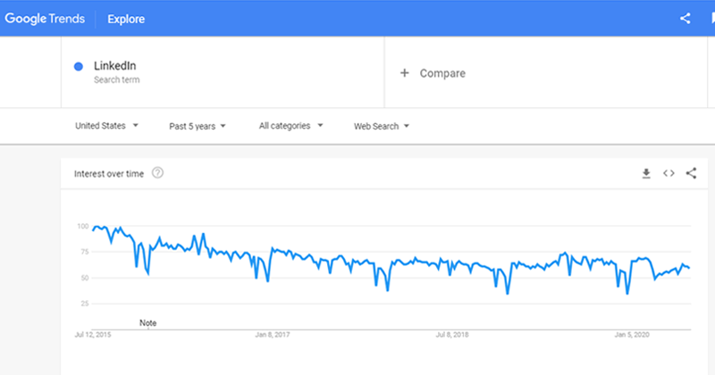The image size is (715, 375).
Task: Click the plus icon next to Compare
Action: 405,73
